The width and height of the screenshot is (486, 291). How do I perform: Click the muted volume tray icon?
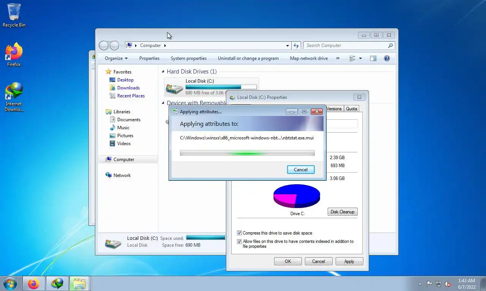[x=448, y=284]
